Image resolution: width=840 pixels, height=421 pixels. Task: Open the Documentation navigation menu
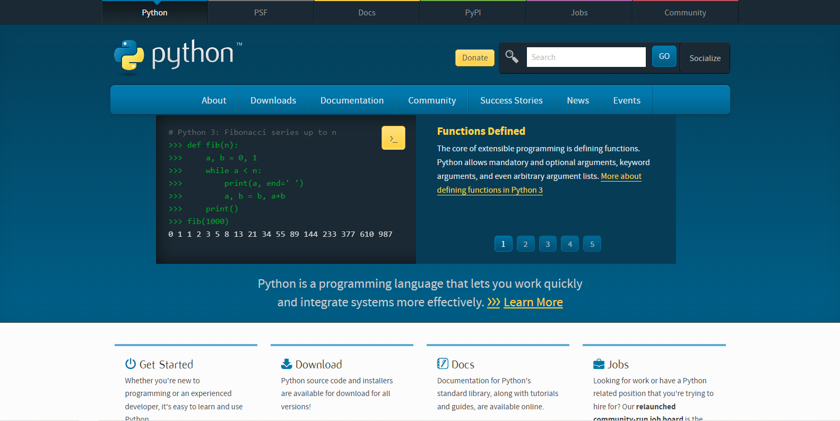coord(352,100)
